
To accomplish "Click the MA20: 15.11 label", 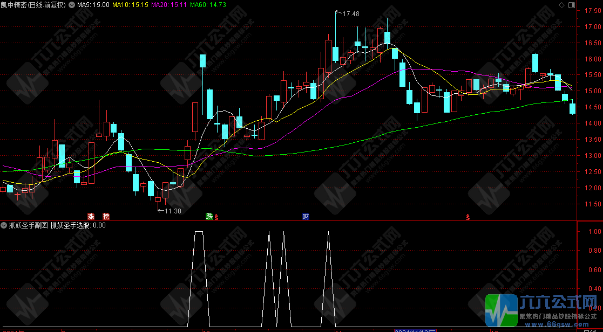I will 170,5.
